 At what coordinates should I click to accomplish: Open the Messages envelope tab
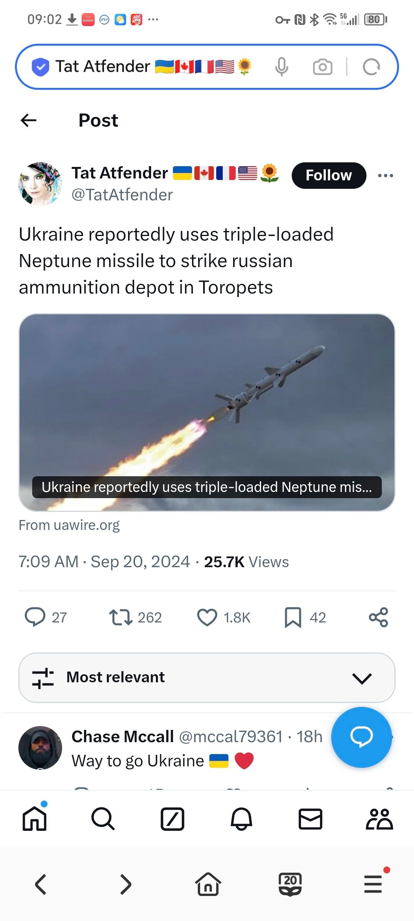click(x=310, y=819)
